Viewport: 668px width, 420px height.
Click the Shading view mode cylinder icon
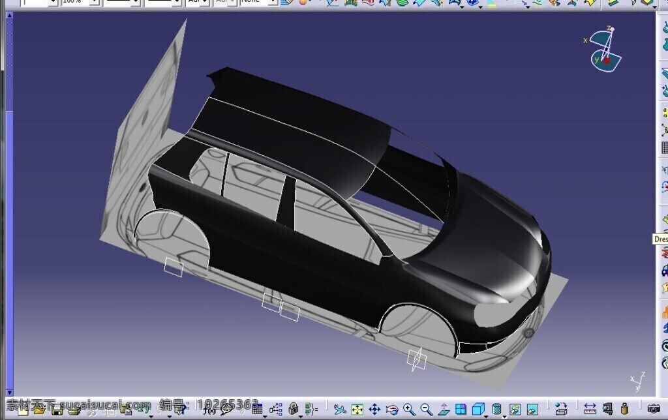(x=496, y=410)
